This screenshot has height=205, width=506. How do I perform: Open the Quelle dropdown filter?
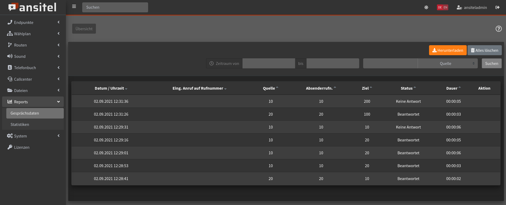point(447,63)
